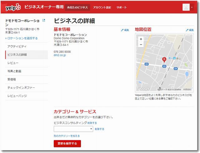Zoom in on the map with the plus button
This screenshot has width=200, height=153.
point(141,39)
